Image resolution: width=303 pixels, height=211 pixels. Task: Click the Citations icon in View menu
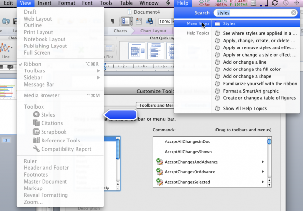click(x=37, y=123)
